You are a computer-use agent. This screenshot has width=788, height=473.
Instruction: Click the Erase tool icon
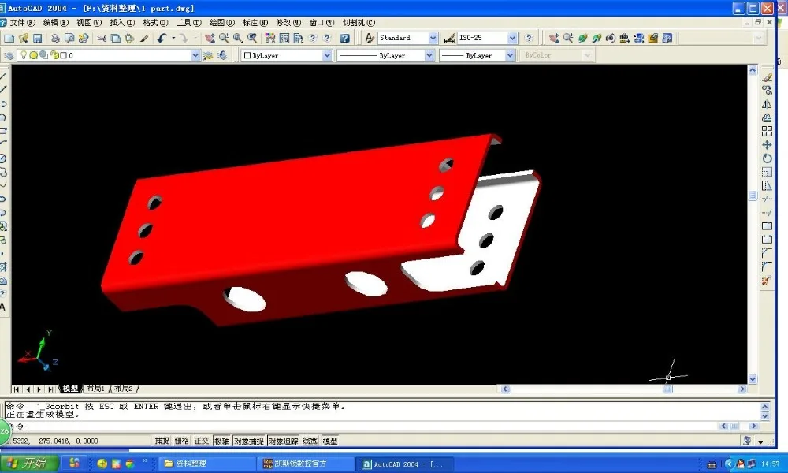767,78
